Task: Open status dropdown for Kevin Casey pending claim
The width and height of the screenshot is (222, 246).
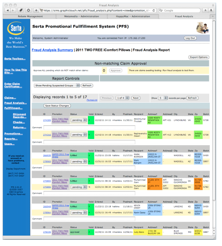Action: click(79, 213)
